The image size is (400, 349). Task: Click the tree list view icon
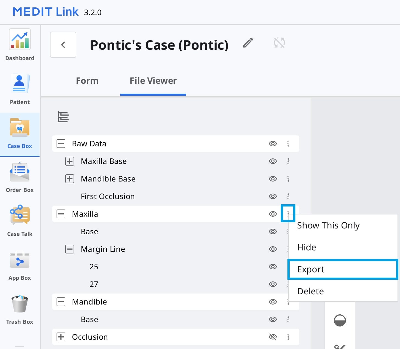coord(63,117)
